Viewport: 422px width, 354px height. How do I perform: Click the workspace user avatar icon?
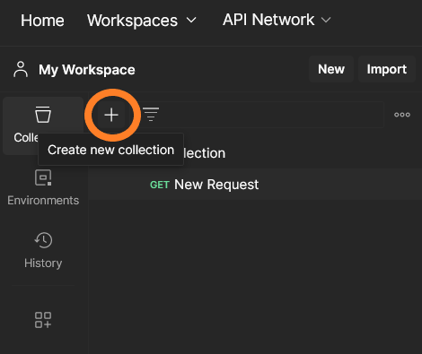tap(21, 69)
